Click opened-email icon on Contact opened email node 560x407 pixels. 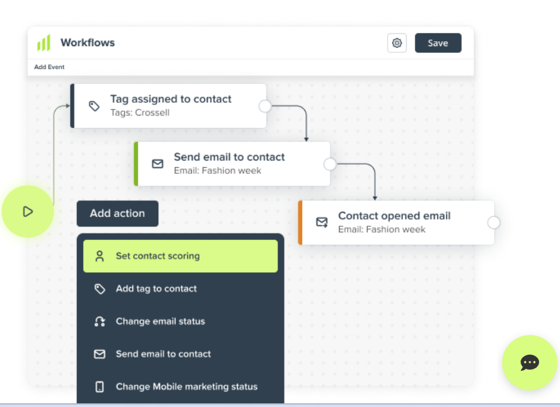pyautogui.click(x=322, y=222)
